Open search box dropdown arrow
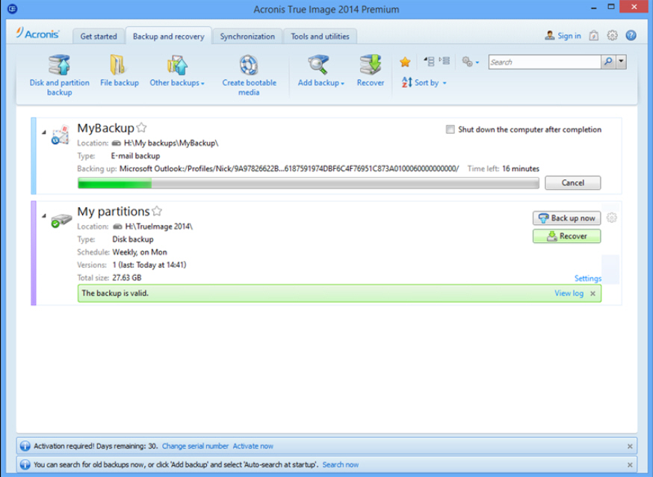The width and height of the screenshot is (653, 477). [621, 62]
